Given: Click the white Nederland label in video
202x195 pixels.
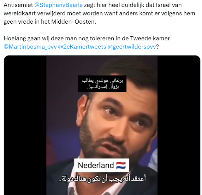Looking at the screenshot, I should (x=102, y=165).
